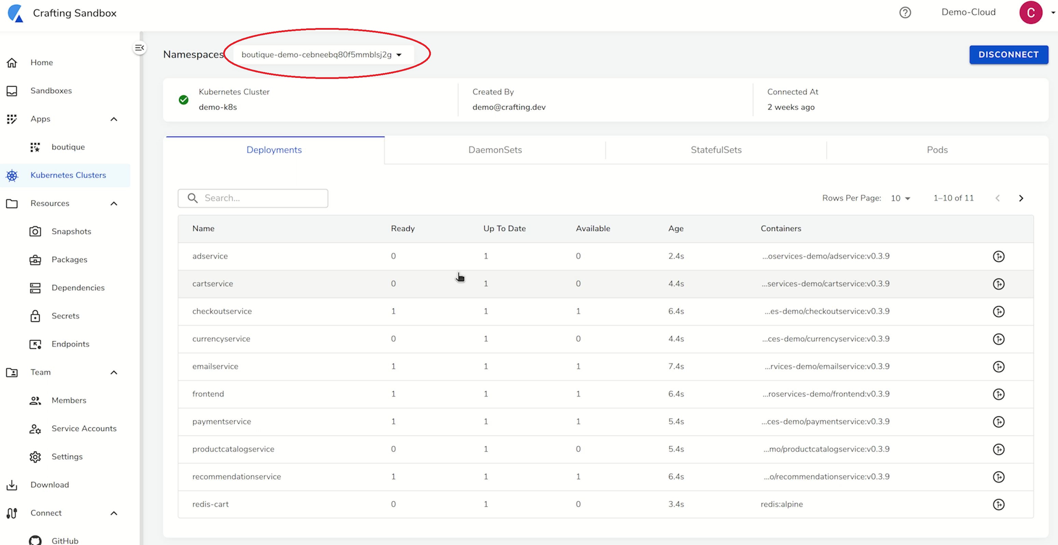Screen dimensions: 1058x545
Task: Click the action icon for adservice row
Action: 999,256
